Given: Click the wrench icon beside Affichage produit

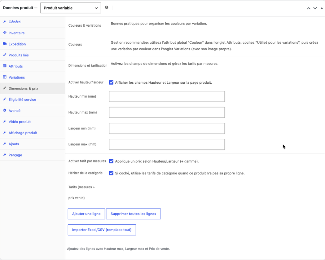Looking at the screenshot, I should pos(5,132).
